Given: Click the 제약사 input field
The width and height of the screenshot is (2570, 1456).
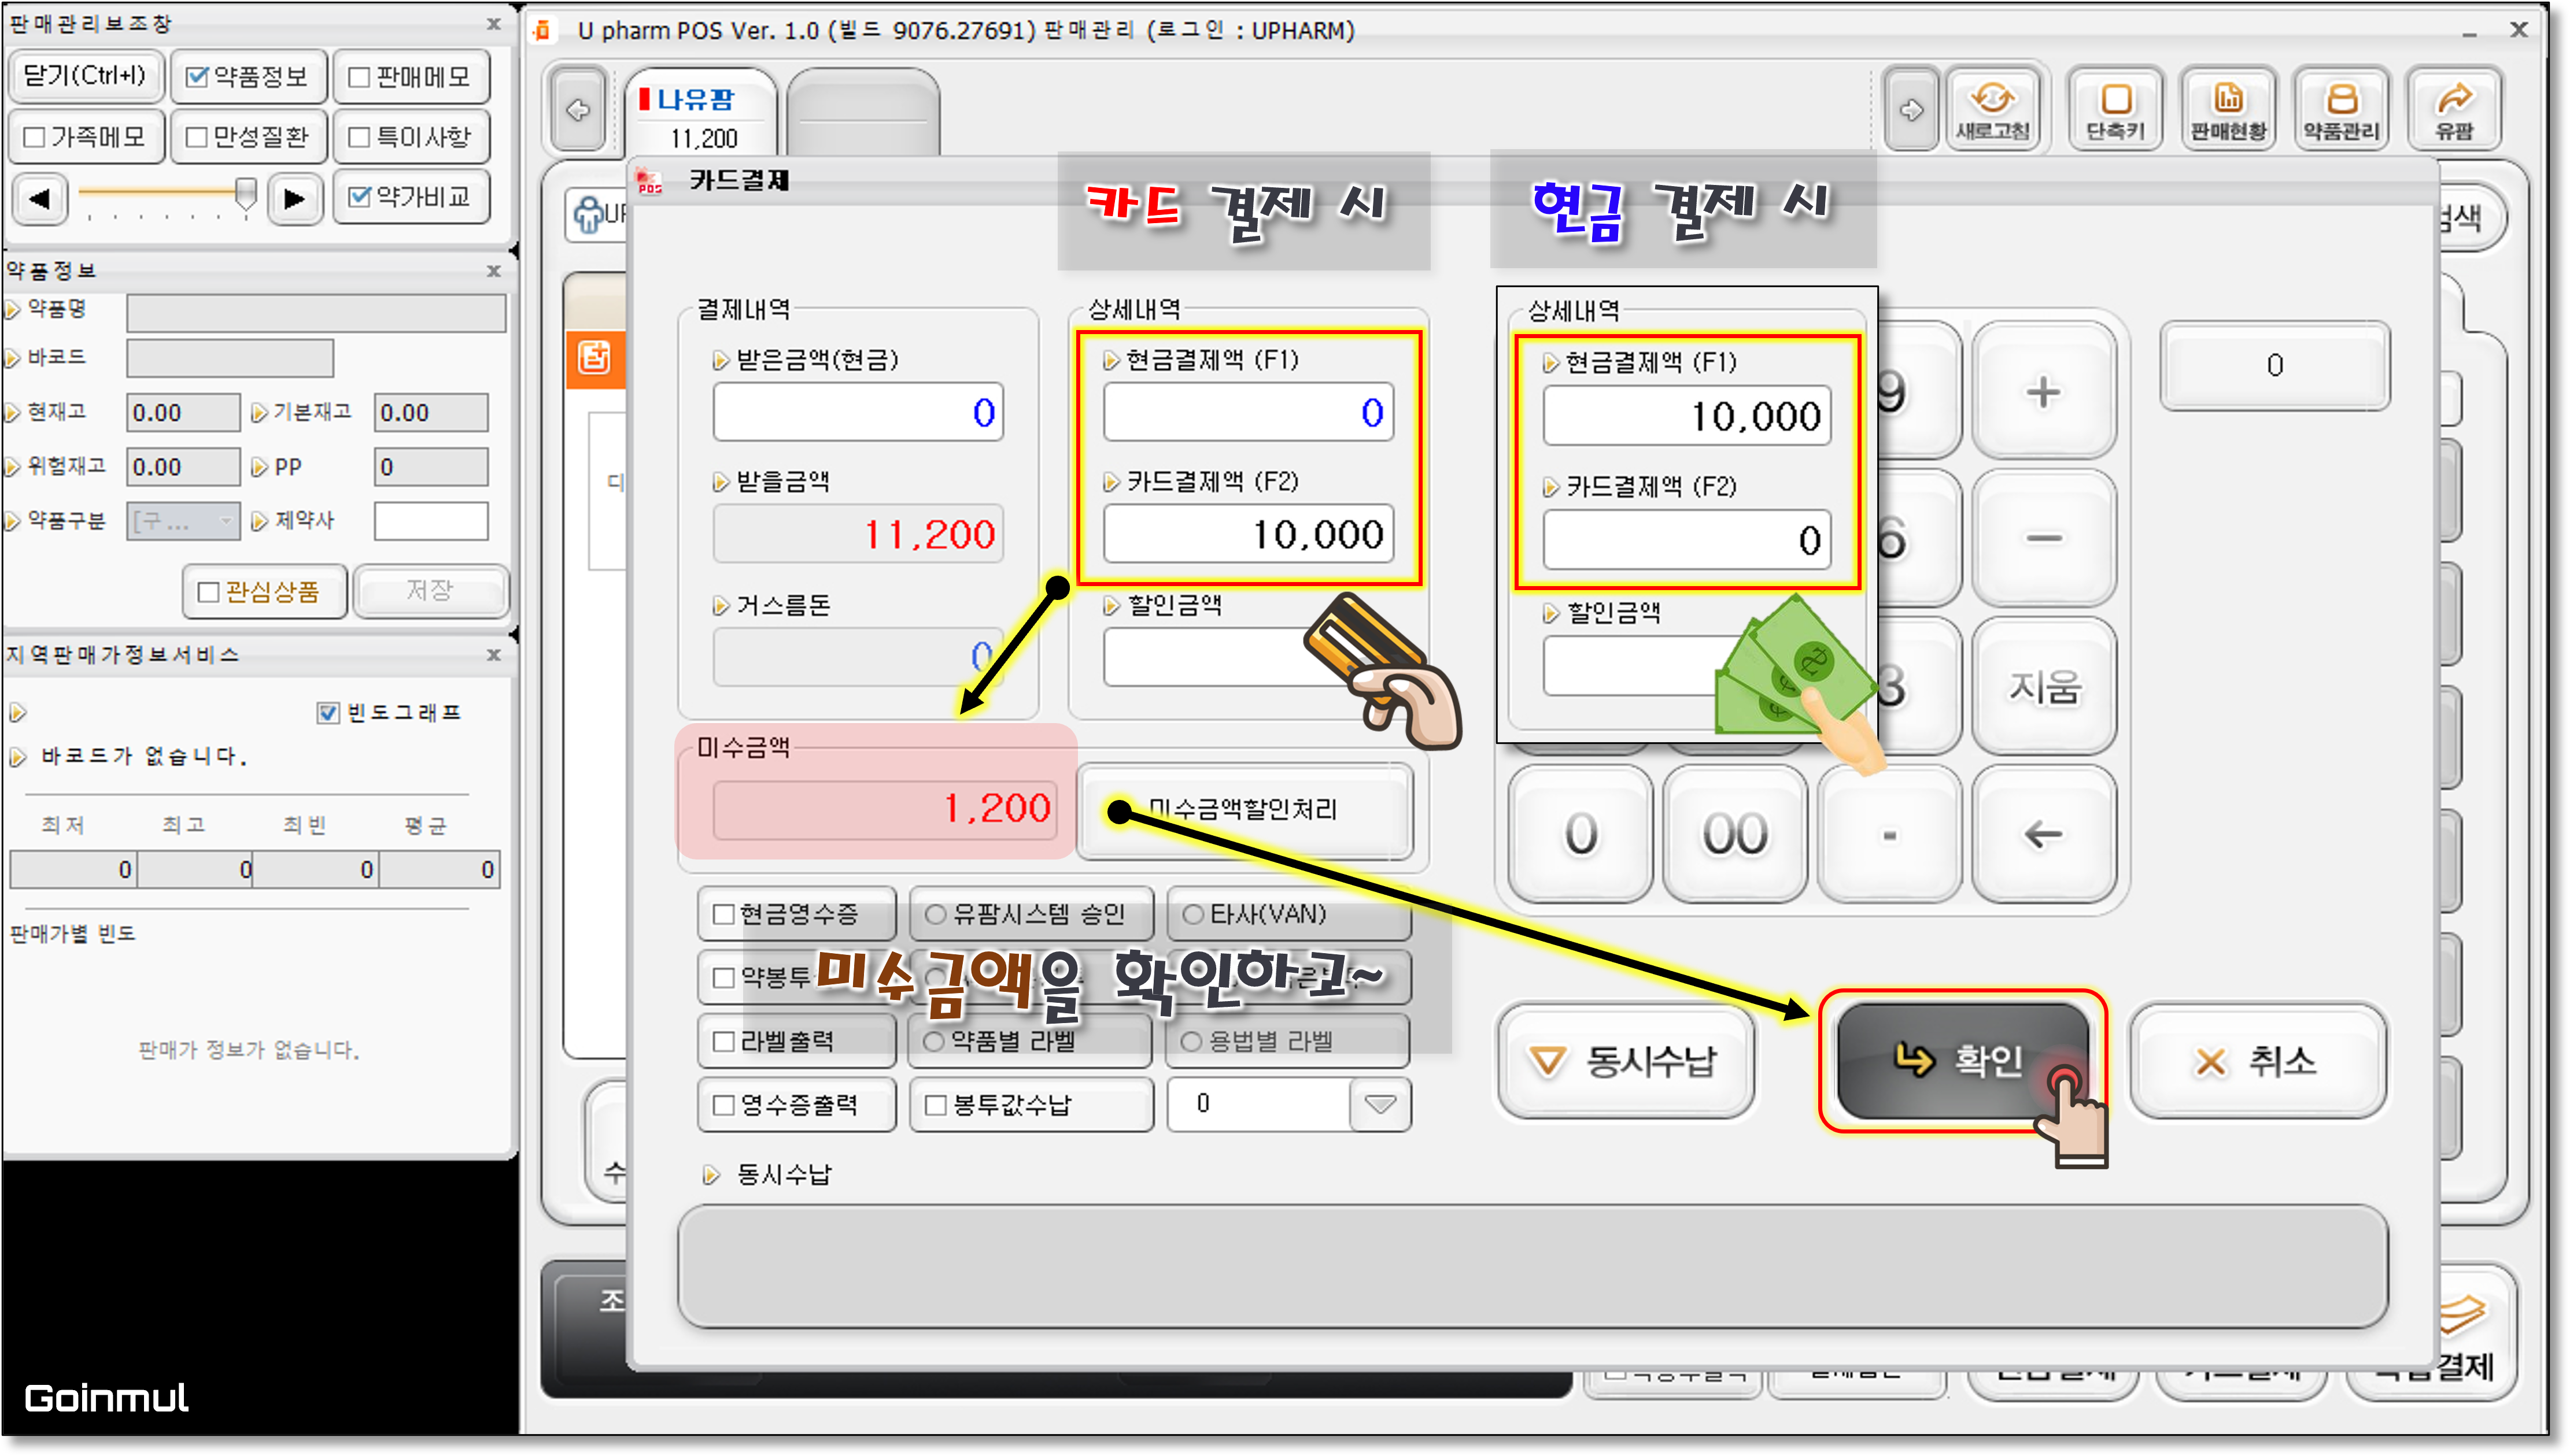Looking at the screenshot, I should 431,521.
